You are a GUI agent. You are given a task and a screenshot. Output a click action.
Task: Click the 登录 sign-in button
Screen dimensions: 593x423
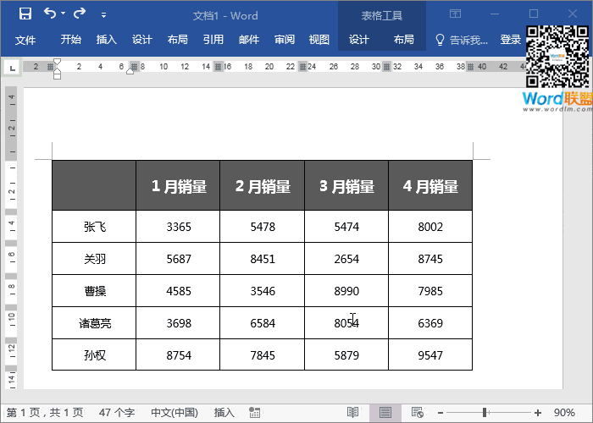point(511,40)
